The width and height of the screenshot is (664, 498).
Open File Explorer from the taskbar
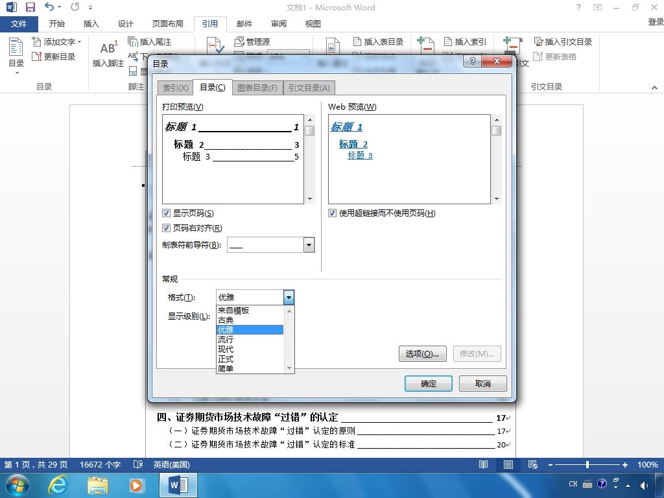coord(97,485)
